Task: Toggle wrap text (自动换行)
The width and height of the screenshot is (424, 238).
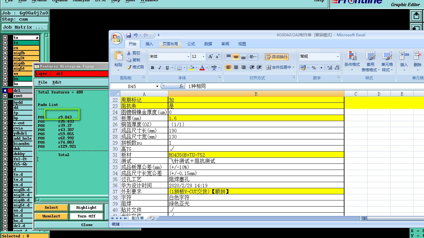Action: pos(276,57)
